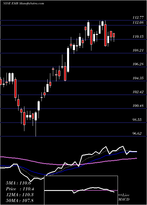Click the <<Live MACD label
Image resolution: width=147 pixels, height=205 pixels.
tap(124, 197)
